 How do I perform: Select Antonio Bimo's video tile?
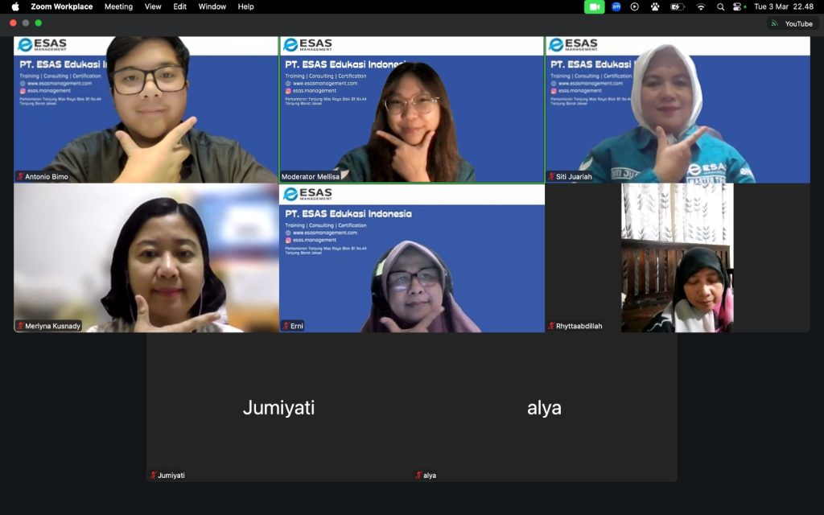[146, 109]
